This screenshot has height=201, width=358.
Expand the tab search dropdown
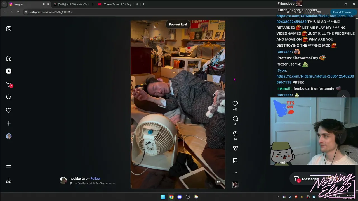(x=4, y=4)
